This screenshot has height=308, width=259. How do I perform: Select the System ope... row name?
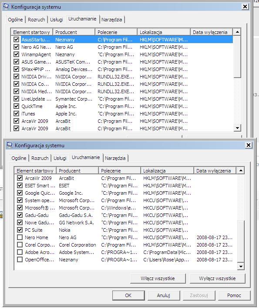point(40,200)
